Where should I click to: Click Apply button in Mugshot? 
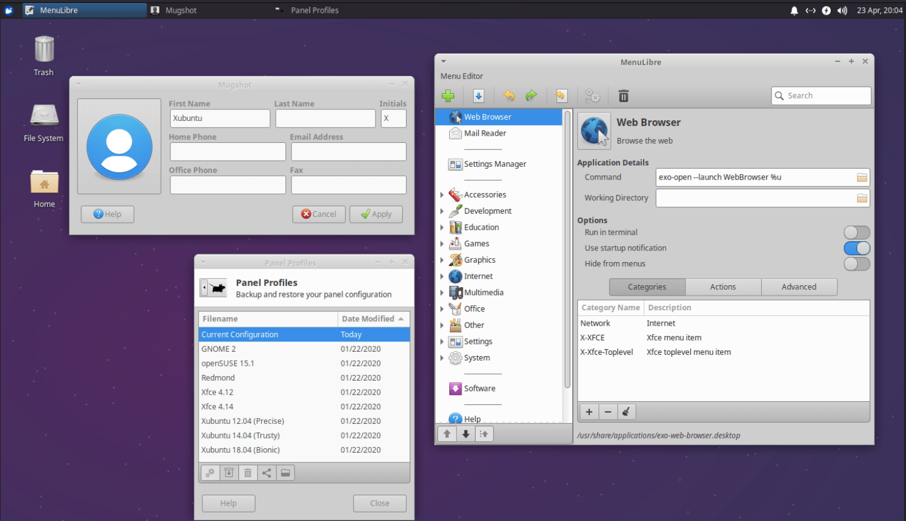point(376,214)
